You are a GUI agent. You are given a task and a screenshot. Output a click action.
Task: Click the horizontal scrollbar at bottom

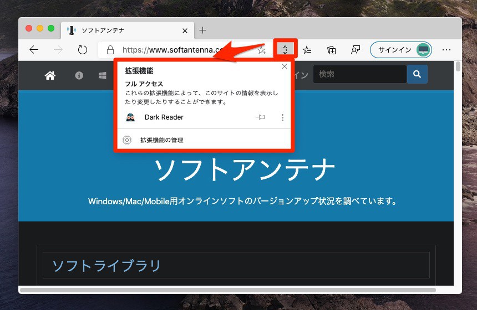click(228, 290)
